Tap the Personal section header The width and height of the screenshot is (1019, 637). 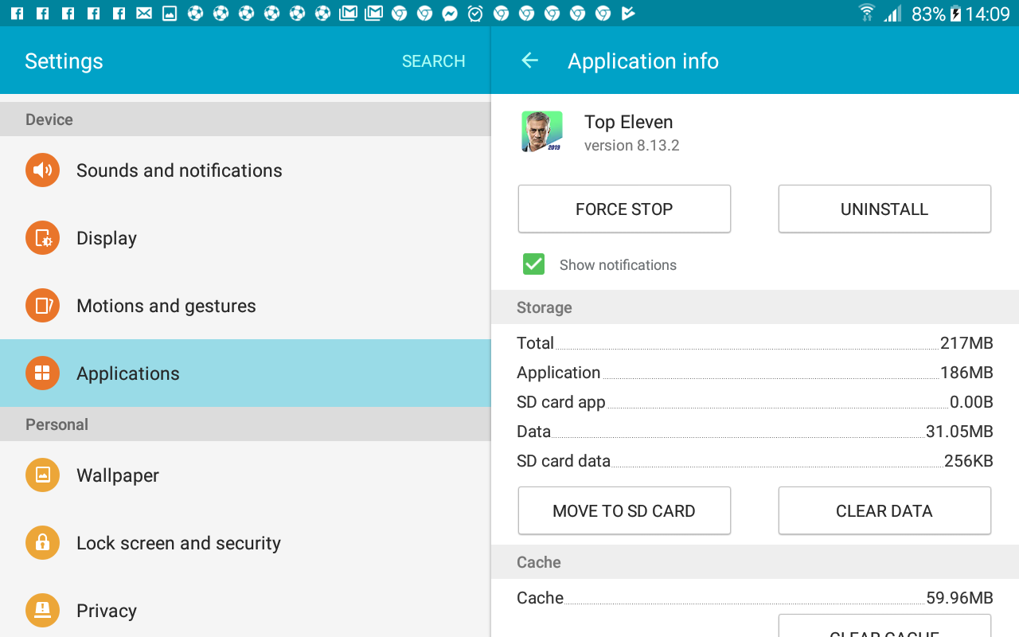[245, 424]
